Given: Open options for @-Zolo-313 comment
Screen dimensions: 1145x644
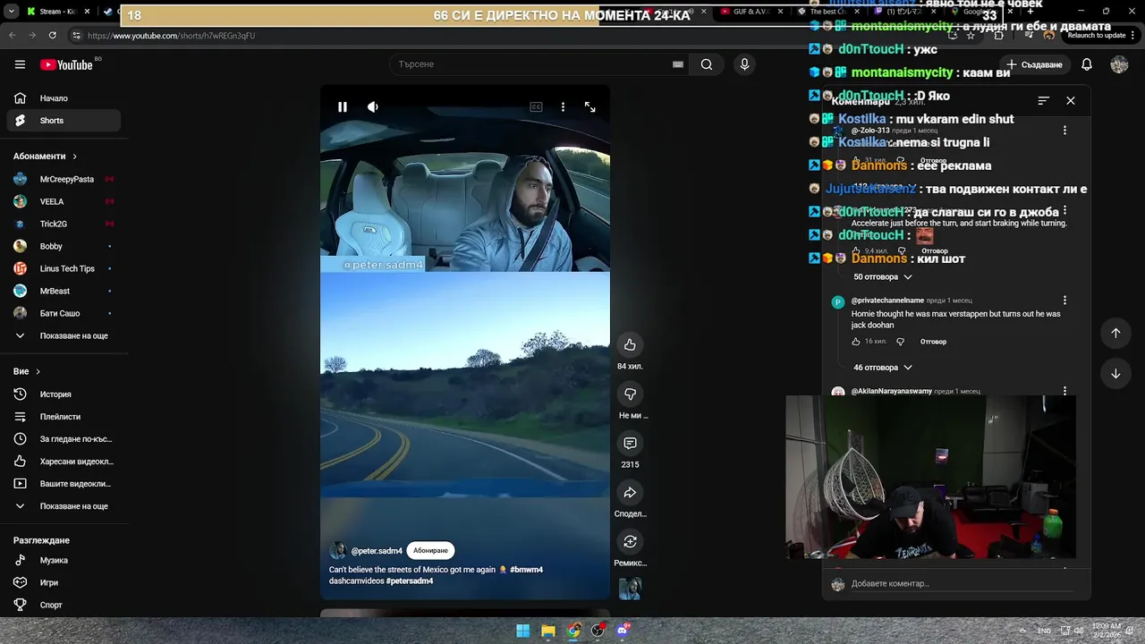Looking at the screenshot, I should pos(1064,131).
